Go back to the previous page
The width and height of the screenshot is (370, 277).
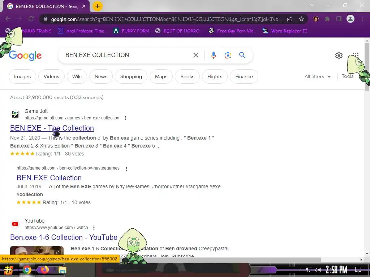8,19
